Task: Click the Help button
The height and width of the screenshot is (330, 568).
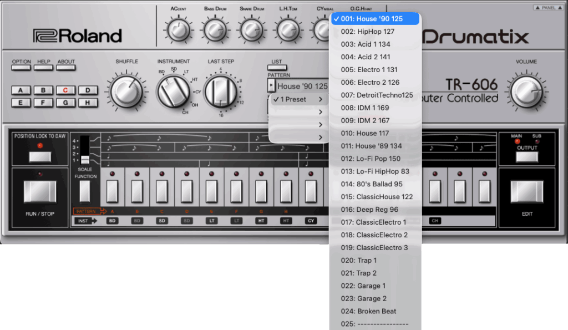Action: click(43, 67)
